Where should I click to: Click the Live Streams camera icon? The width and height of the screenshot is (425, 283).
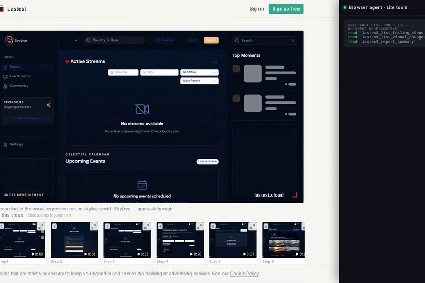pos(5,76)
